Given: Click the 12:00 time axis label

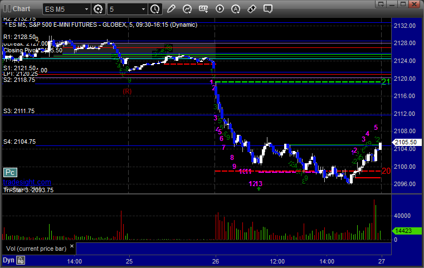Looking at the screenshot, I should pos(277,261).
